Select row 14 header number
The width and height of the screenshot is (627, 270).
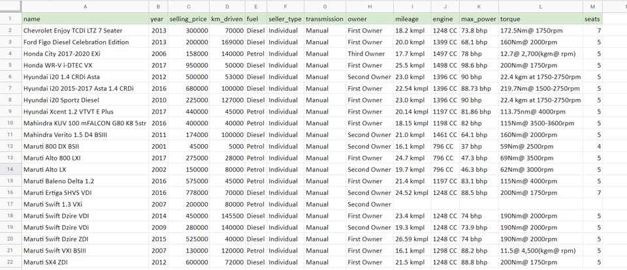click(11, 170)
